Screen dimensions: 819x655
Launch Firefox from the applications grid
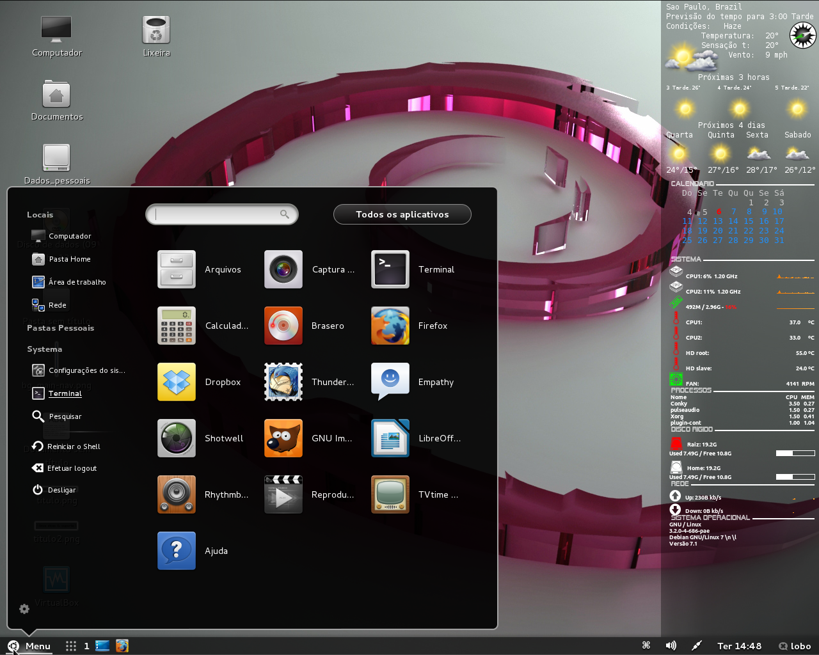[390, 326]
